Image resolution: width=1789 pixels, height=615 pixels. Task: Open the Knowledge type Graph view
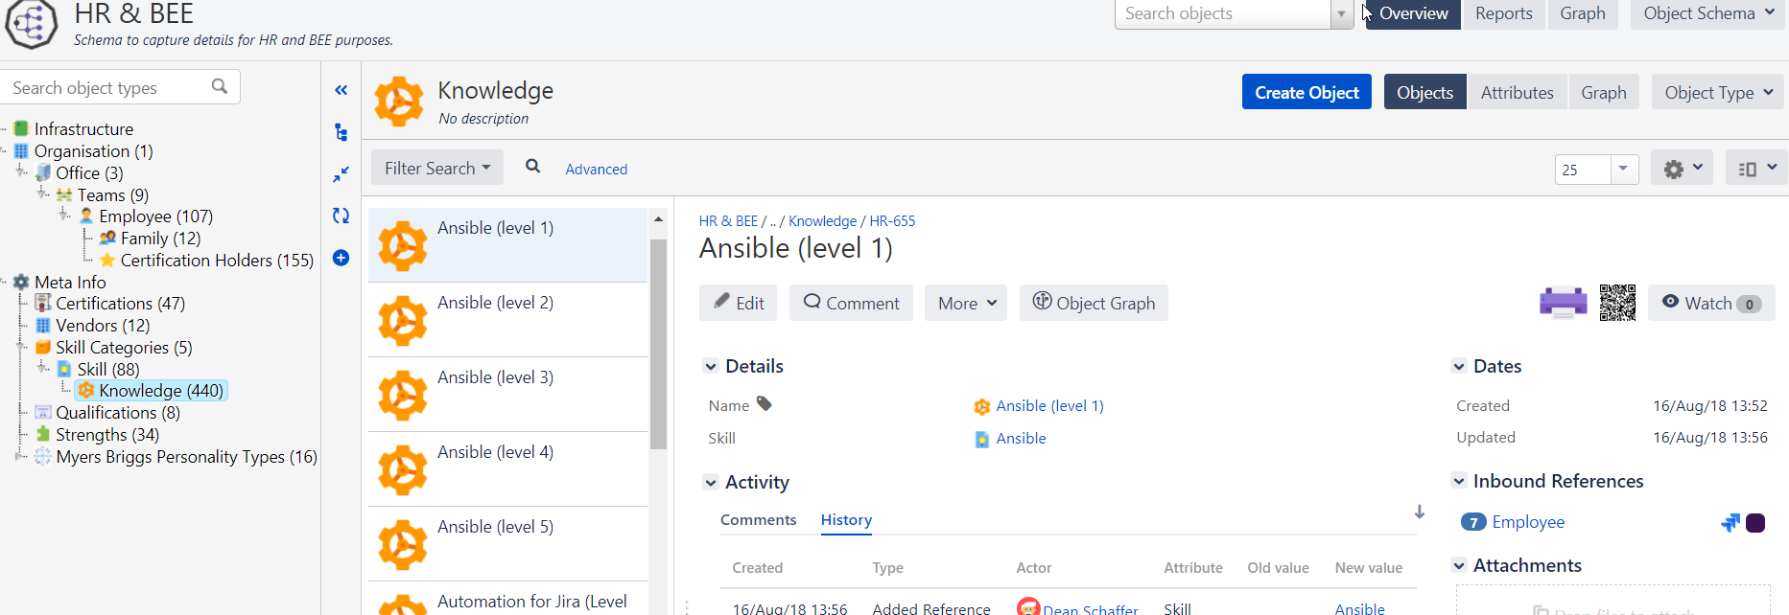[x=1604, y=92]
